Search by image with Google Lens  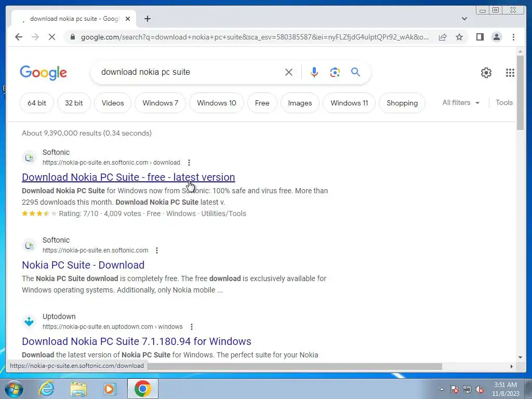(x=335, y=72)
